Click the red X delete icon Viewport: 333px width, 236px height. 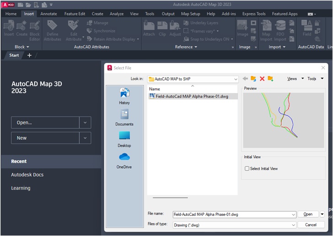pos(262,79)
